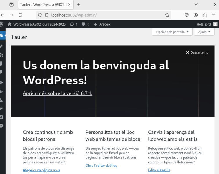Save page to Pocket
219x174 pixels.
(187, 15)
